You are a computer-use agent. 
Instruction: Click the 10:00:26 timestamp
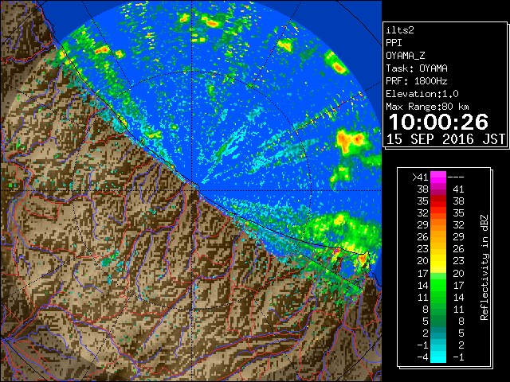(438, 122)
